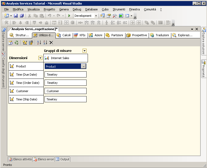Expand the New Project dropdown arrow
Screen dimensions: 207x168
[11, 16]
